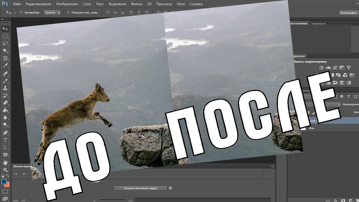Switch to the Навигатор tab

pyautogui.click(x=318, y=23)
